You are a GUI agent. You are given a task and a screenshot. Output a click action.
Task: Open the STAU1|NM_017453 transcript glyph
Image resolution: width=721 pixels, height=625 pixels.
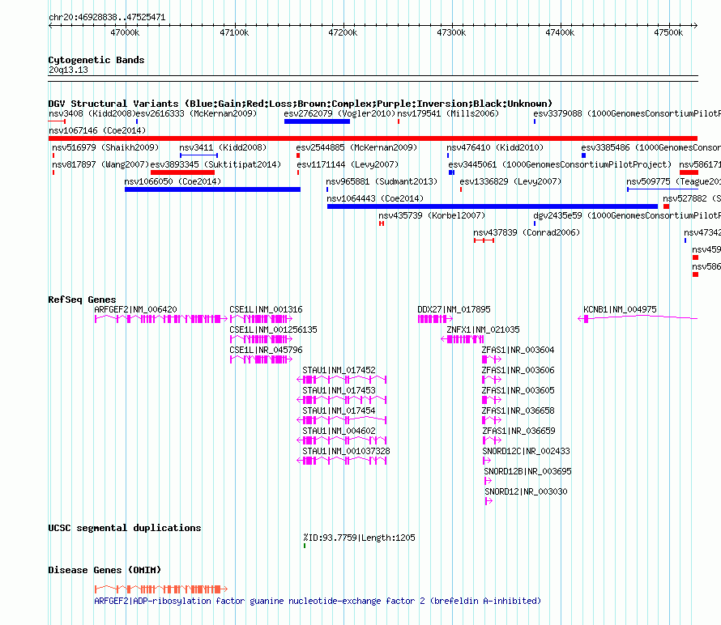point(342,400)
